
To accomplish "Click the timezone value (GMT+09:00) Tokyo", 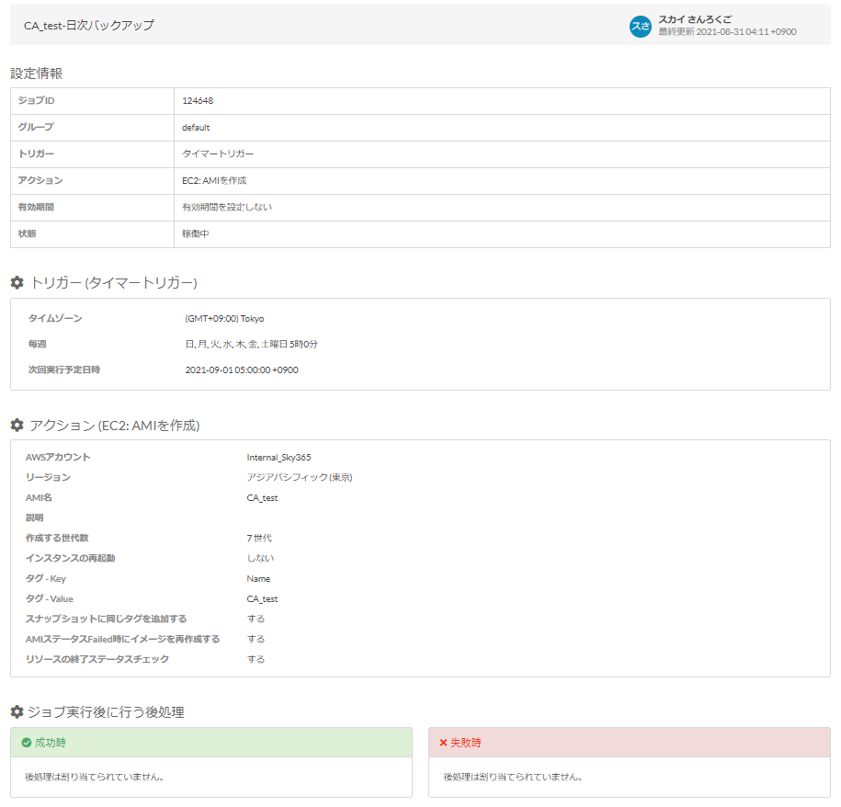I will tap(224, 318).
